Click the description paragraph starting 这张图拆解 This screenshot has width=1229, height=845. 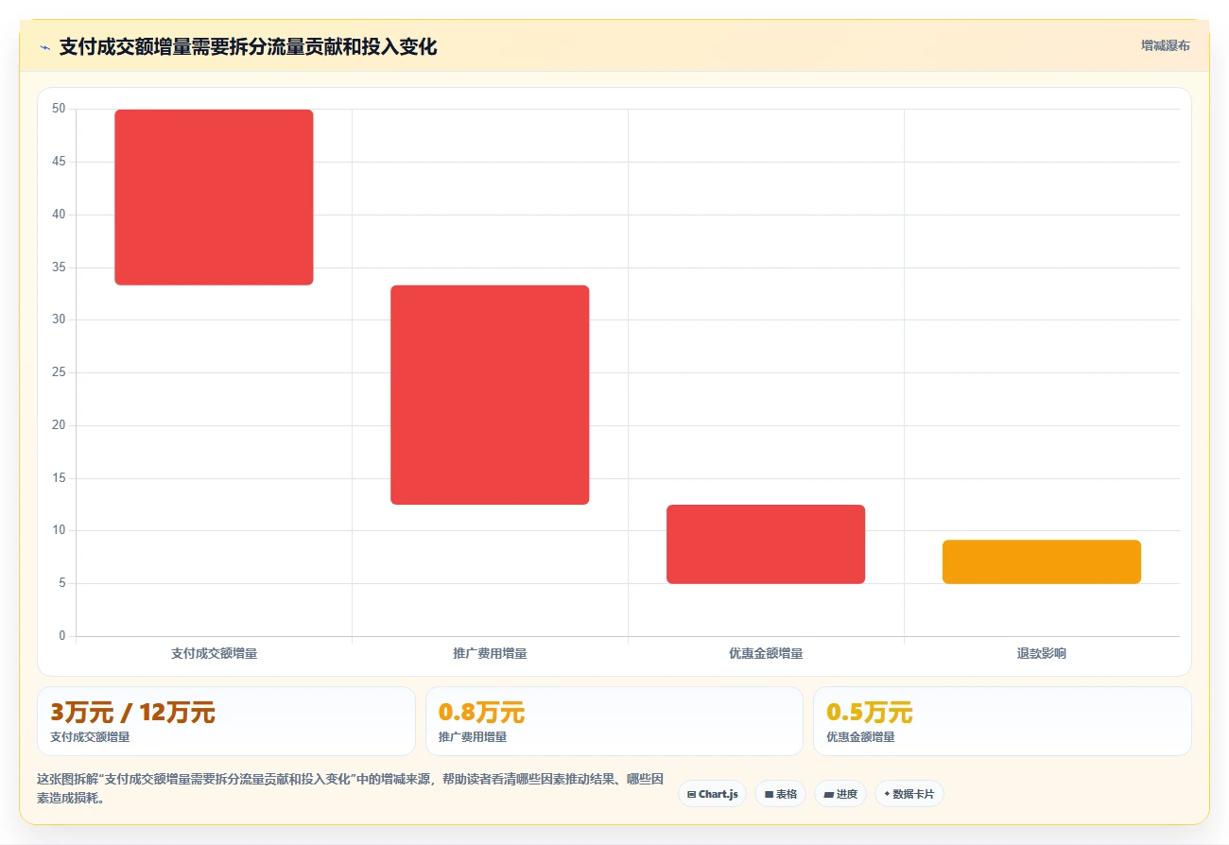(350, 789)
